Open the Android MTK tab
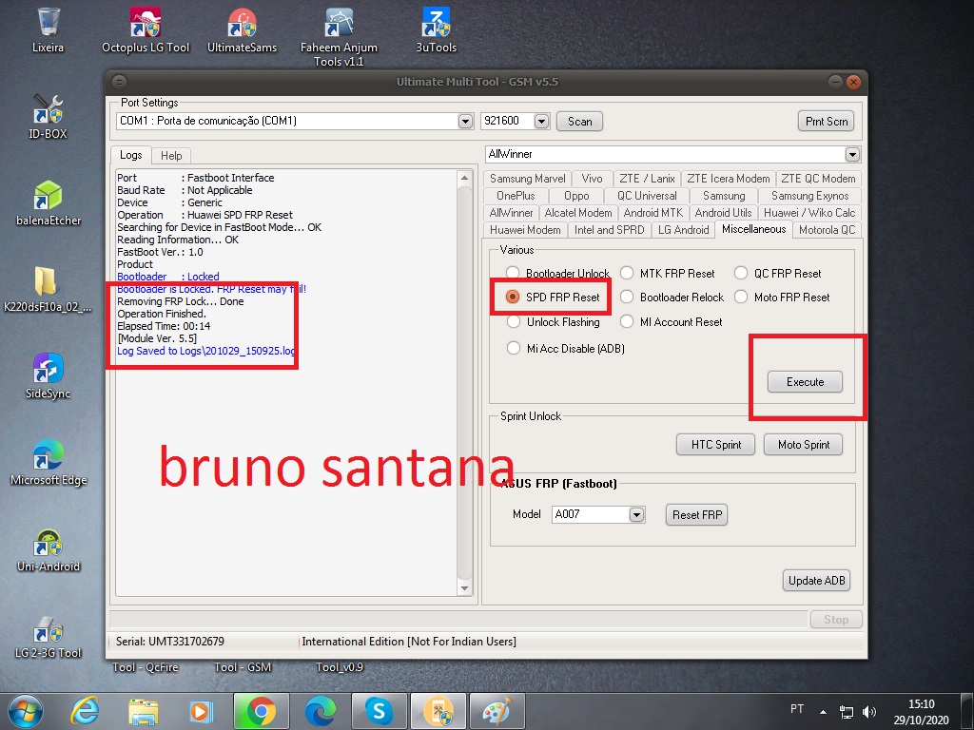Screen dimensions: 974x730 point(653,212)
